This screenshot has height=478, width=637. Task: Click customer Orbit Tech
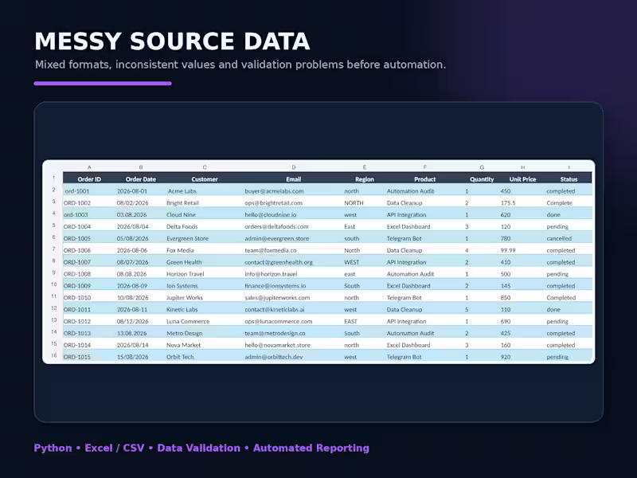pyautogui.click(x=180, y=356)
